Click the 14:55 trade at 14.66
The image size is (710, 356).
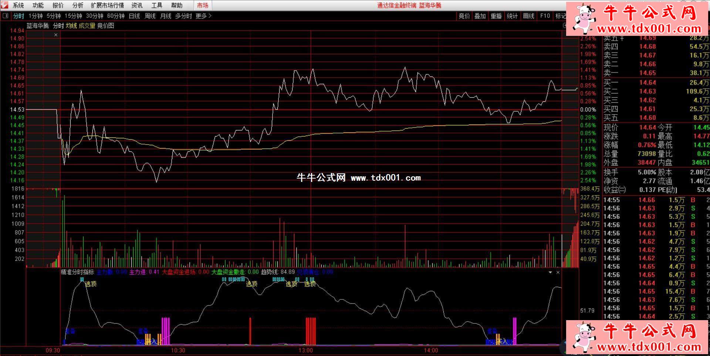tap(656, 200)
